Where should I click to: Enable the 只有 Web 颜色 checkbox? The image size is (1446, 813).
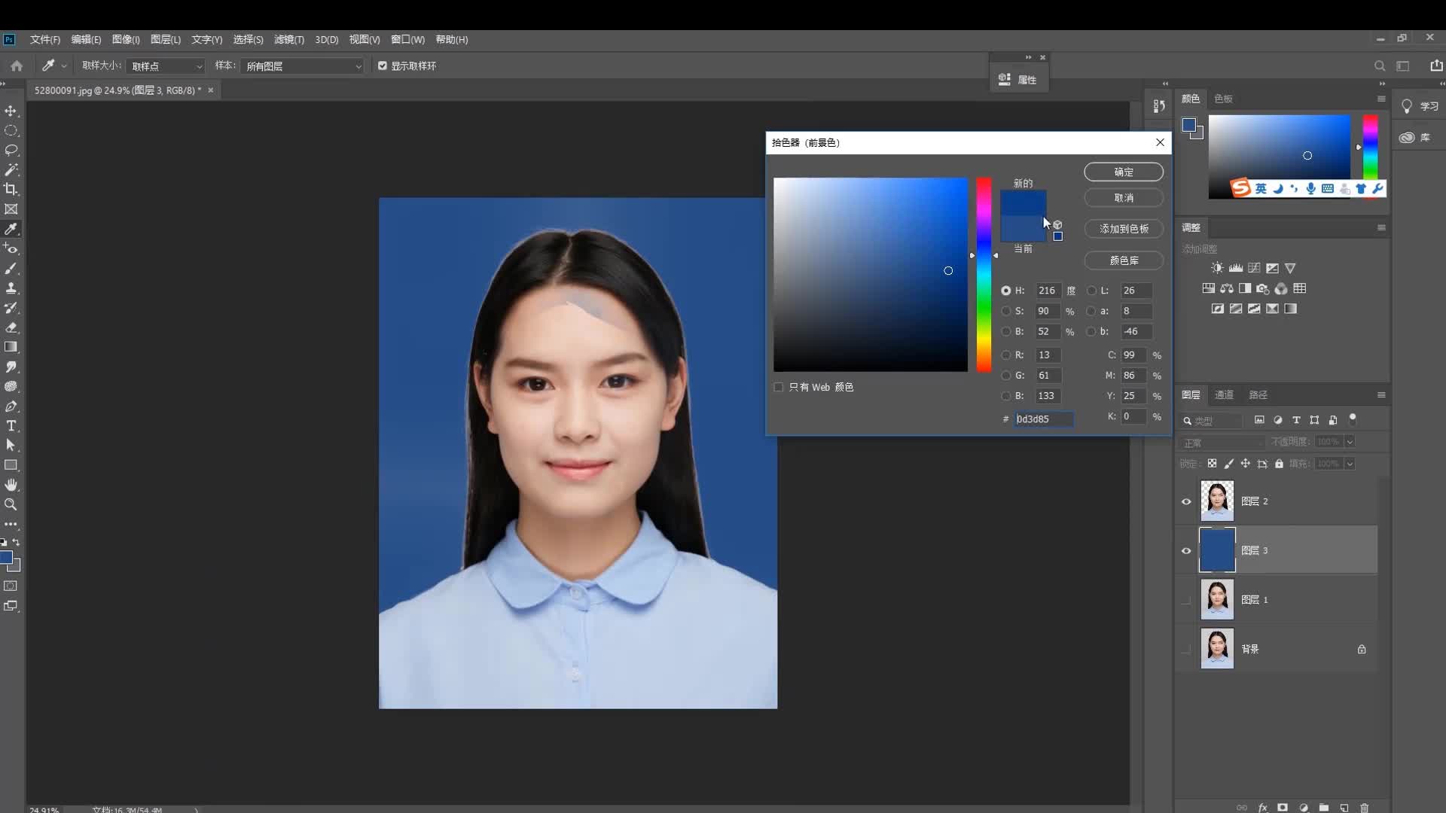(778, 387)
